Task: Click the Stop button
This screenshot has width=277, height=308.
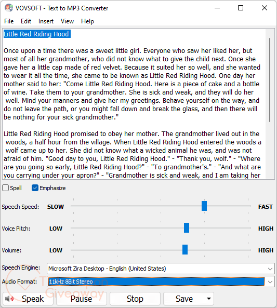Action: [x=135, y=299]
